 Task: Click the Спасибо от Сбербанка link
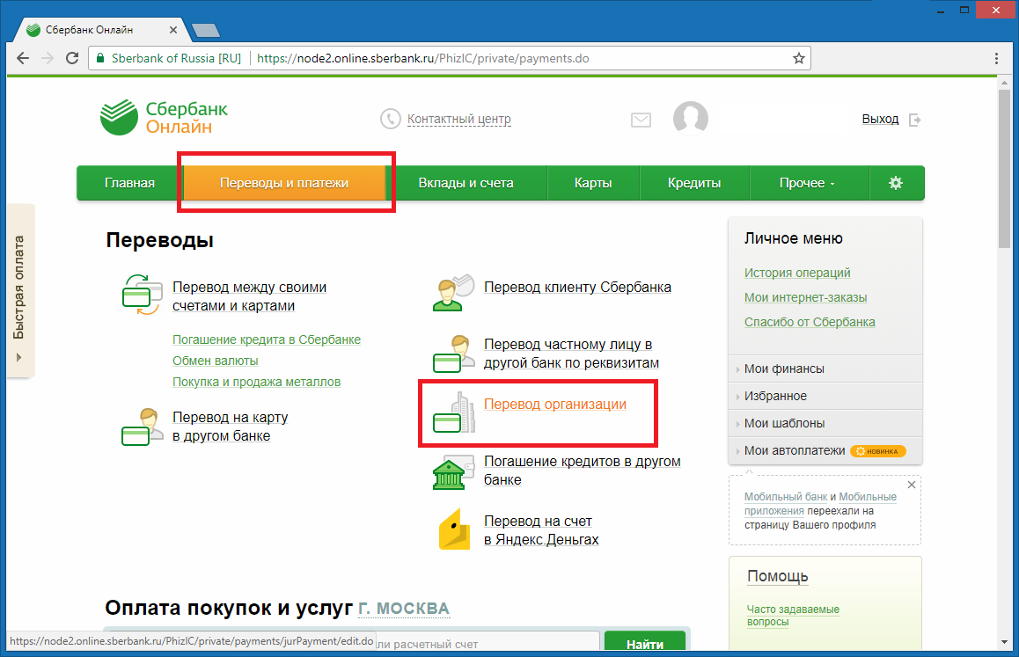click(810, 322)
